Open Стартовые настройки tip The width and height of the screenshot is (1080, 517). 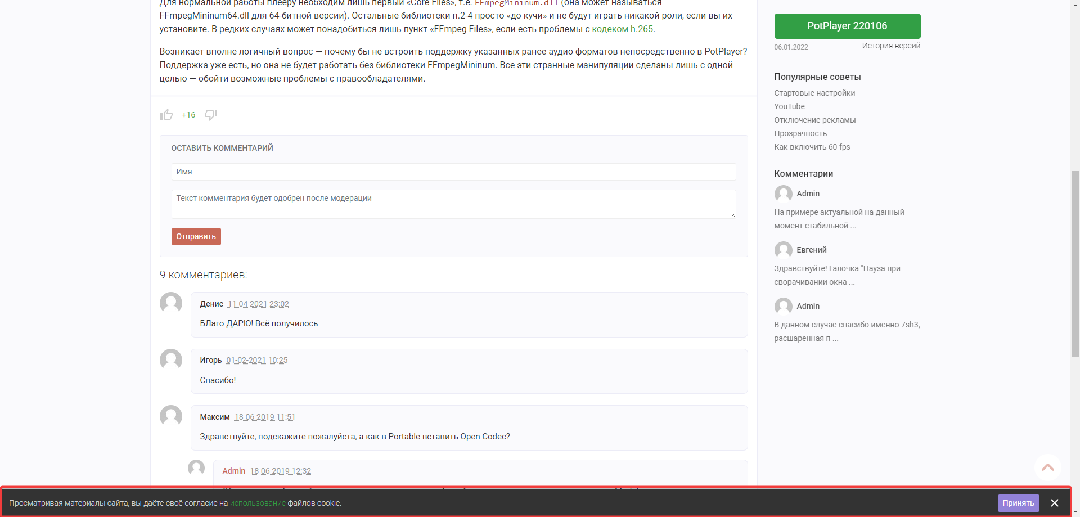pos(814,93)
